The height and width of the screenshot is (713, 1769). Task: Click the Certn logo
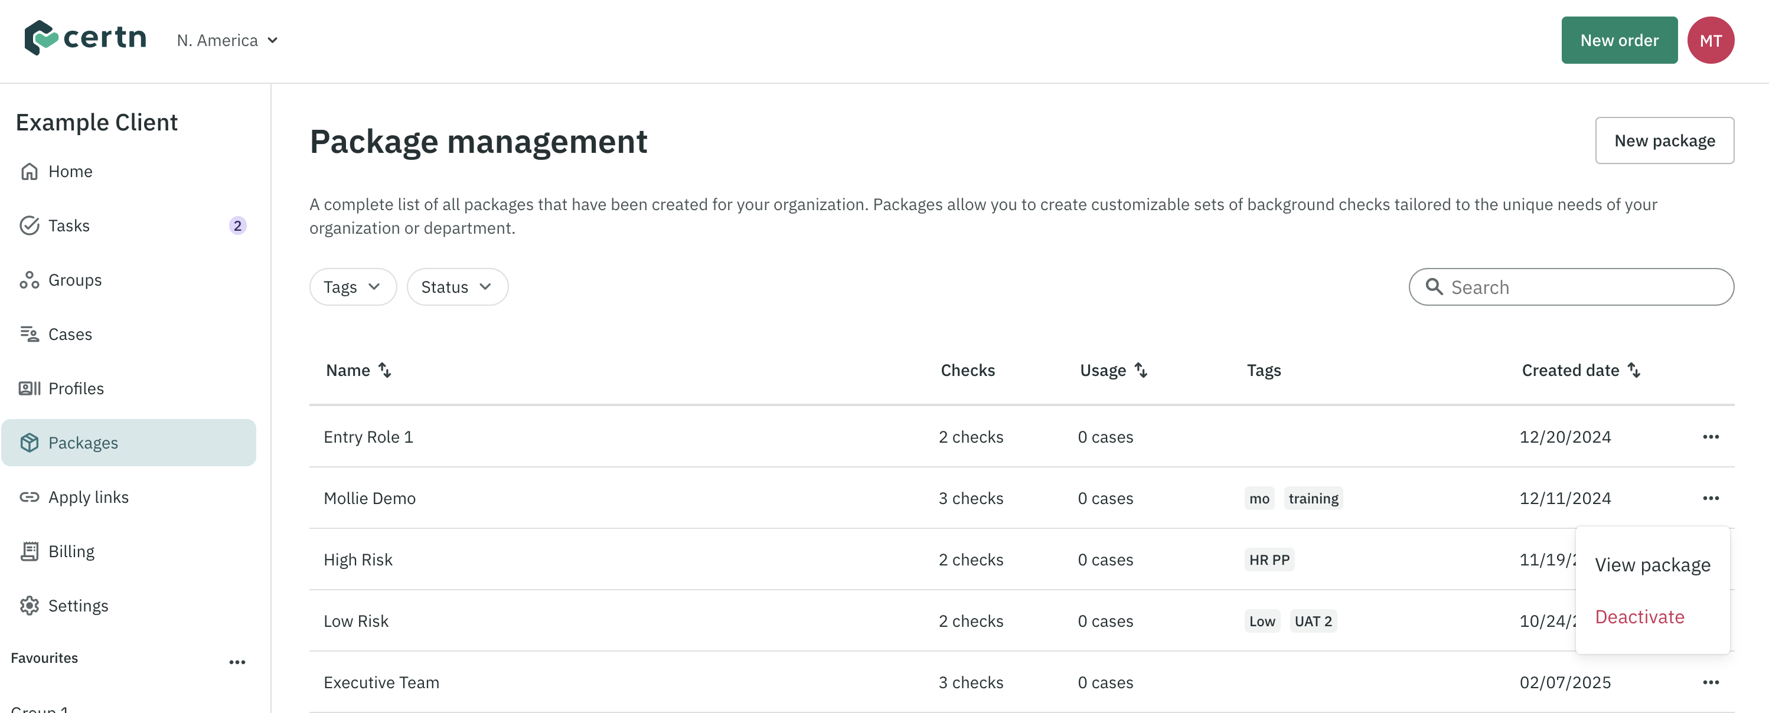coord(85,38)
